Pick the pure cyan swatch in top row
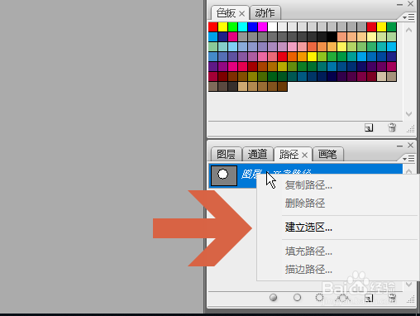The width and height of the screenshot is (420, 316). (x=242, y=27)
